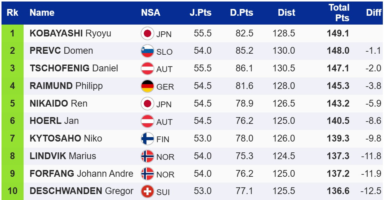Image resolution: width=384 pixels, height=200 pixels.
Task: Click Finland flag icon for Kytosaho
Action: click(x=148, y=139)
